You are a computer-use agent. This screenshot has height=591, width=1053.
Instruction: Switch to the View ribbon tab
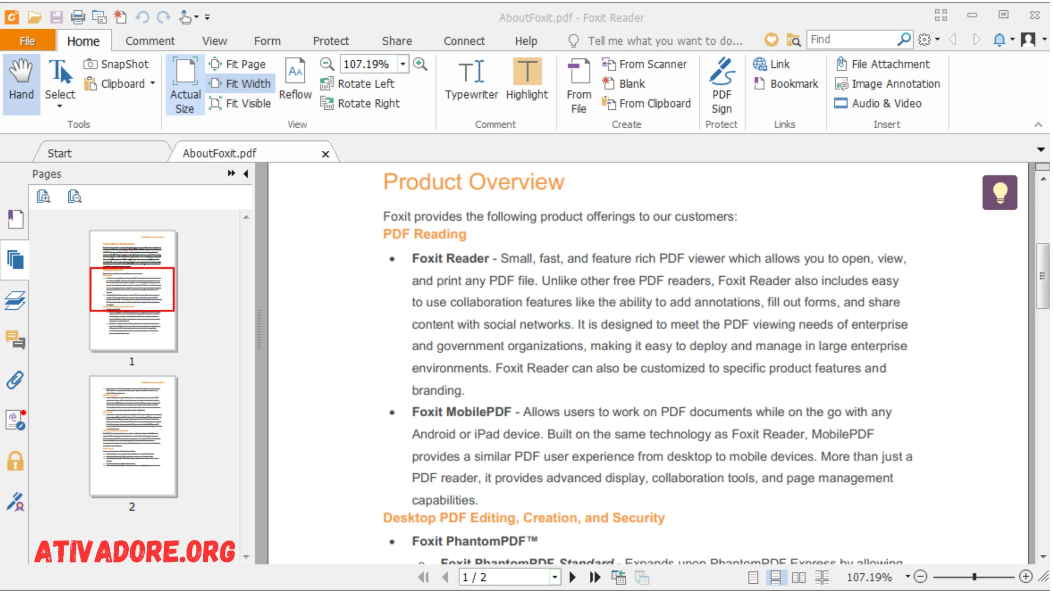pos(214,41)
